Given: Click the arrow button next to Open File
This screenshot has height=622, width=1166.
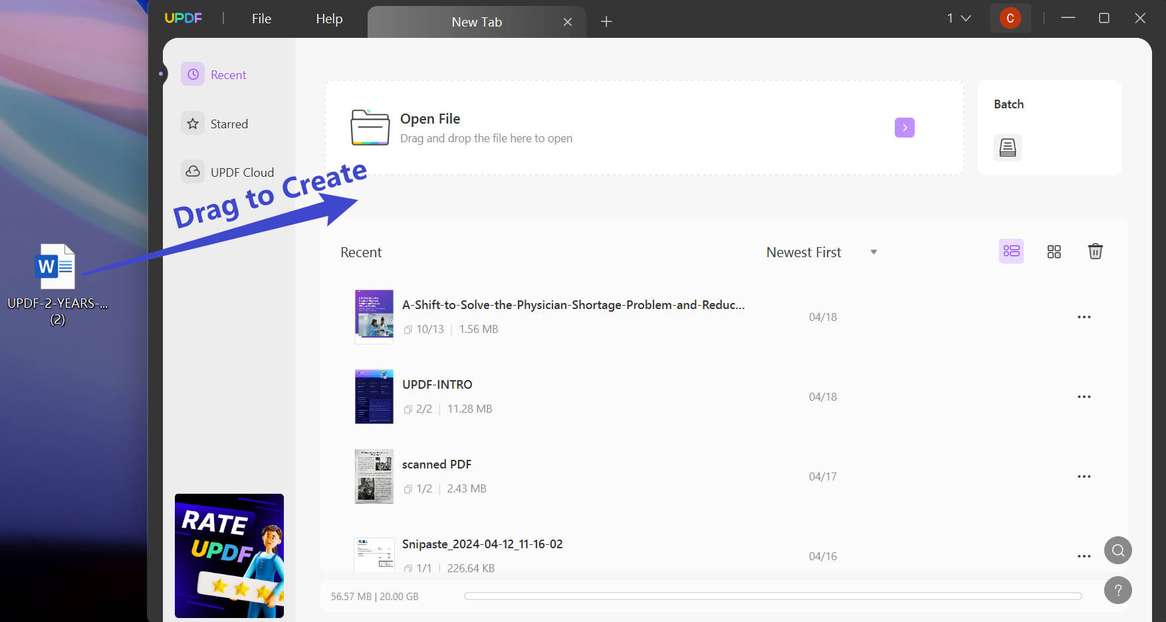Looking at the screenshot, I should tap(904, 127).
